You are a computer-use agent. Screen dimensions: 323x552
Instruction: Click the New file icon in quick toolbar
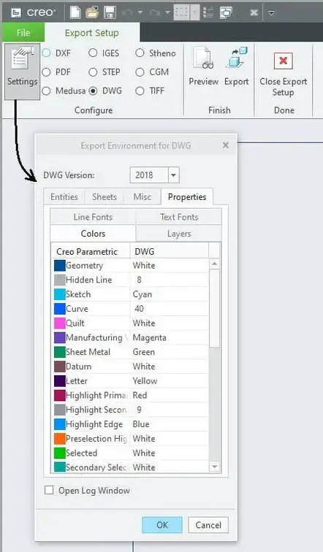click(x=75, y=12)
